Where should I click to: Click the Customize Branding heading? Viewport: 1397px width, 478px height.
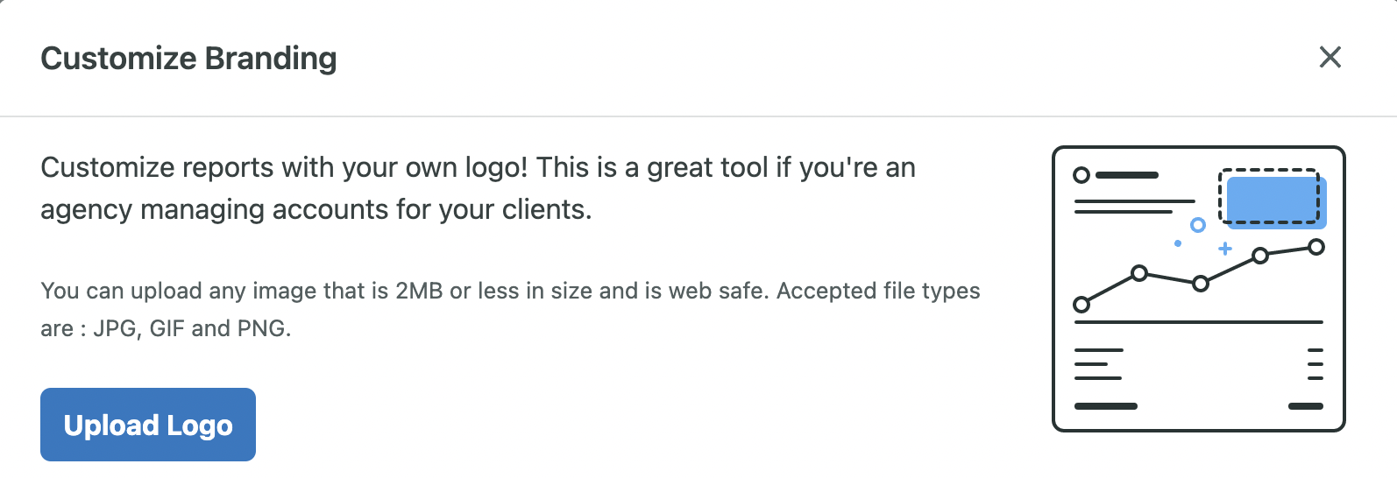click(188, 58)
